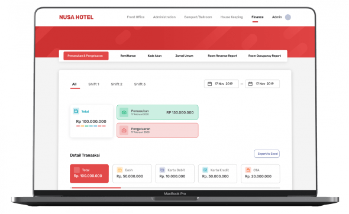Select the Cash transaction card
This screenshot has height=214, width=349.
(132, 174)
